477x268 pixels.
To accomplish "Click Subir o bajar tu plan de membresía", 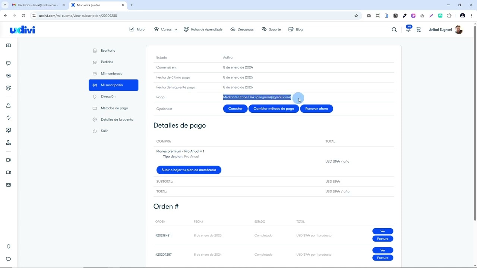I will [189, 170].
